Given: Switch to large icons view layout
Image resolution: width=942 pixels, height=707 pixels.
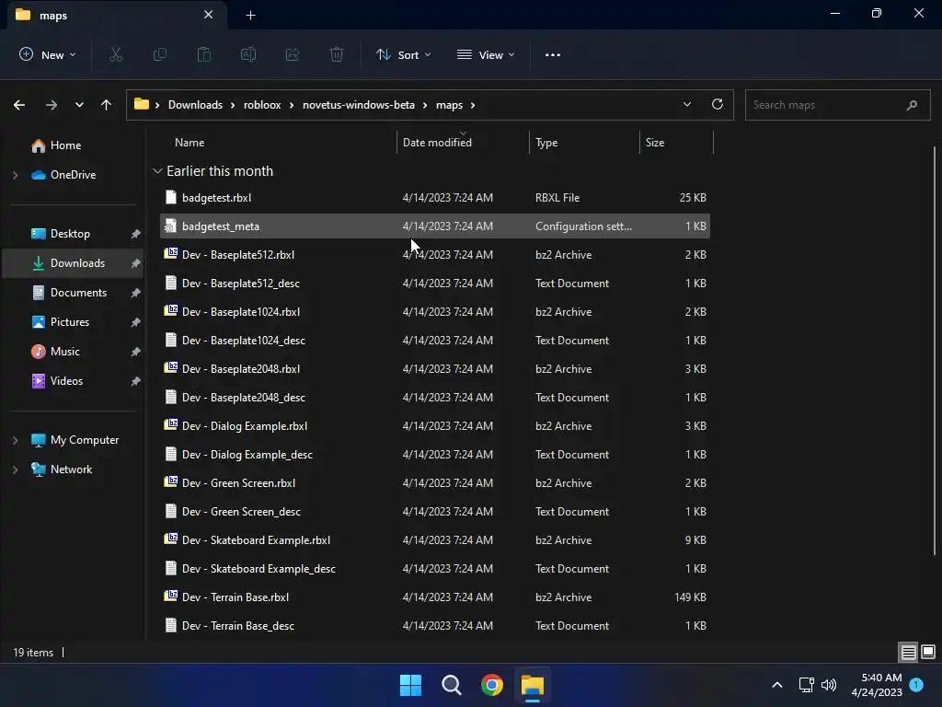Looking at the screenshot, I should tap(928, 652).
